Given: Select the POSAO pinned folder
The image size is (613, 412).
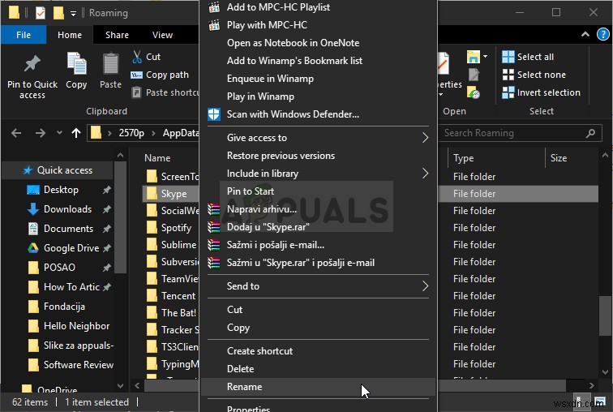Looking at the screenshot, I should [70, 268].
